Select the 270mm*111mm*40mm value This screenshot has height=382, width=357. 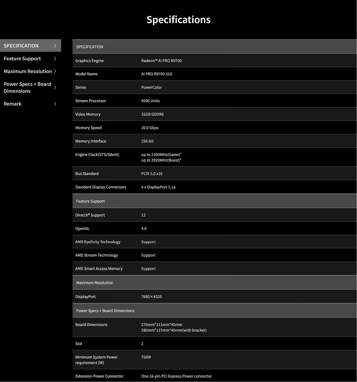pyautogui.click(x=162, y=325)
